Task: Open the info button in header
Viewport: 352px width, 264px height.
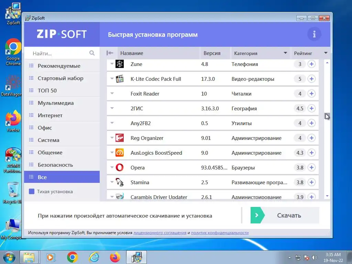Action: pyautogui.click(x=314, y=34)
